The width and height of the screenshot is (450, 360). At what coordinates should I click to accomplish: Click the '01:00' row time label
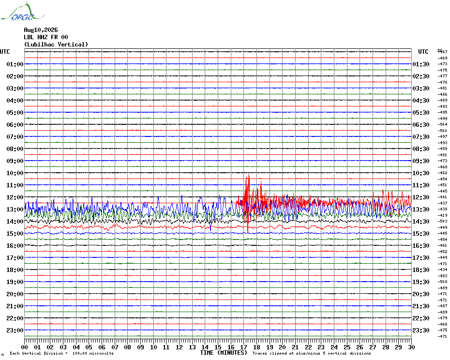coord(15,64)
